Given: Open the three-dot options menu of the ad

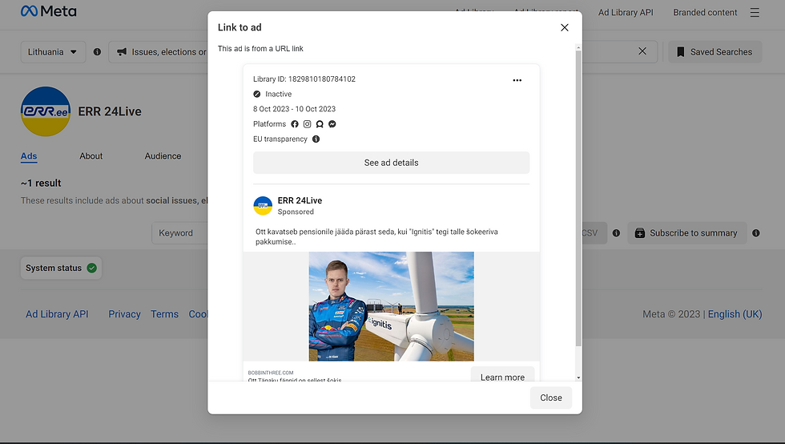Looking at the screenshot, I should (x=517, y=80).
